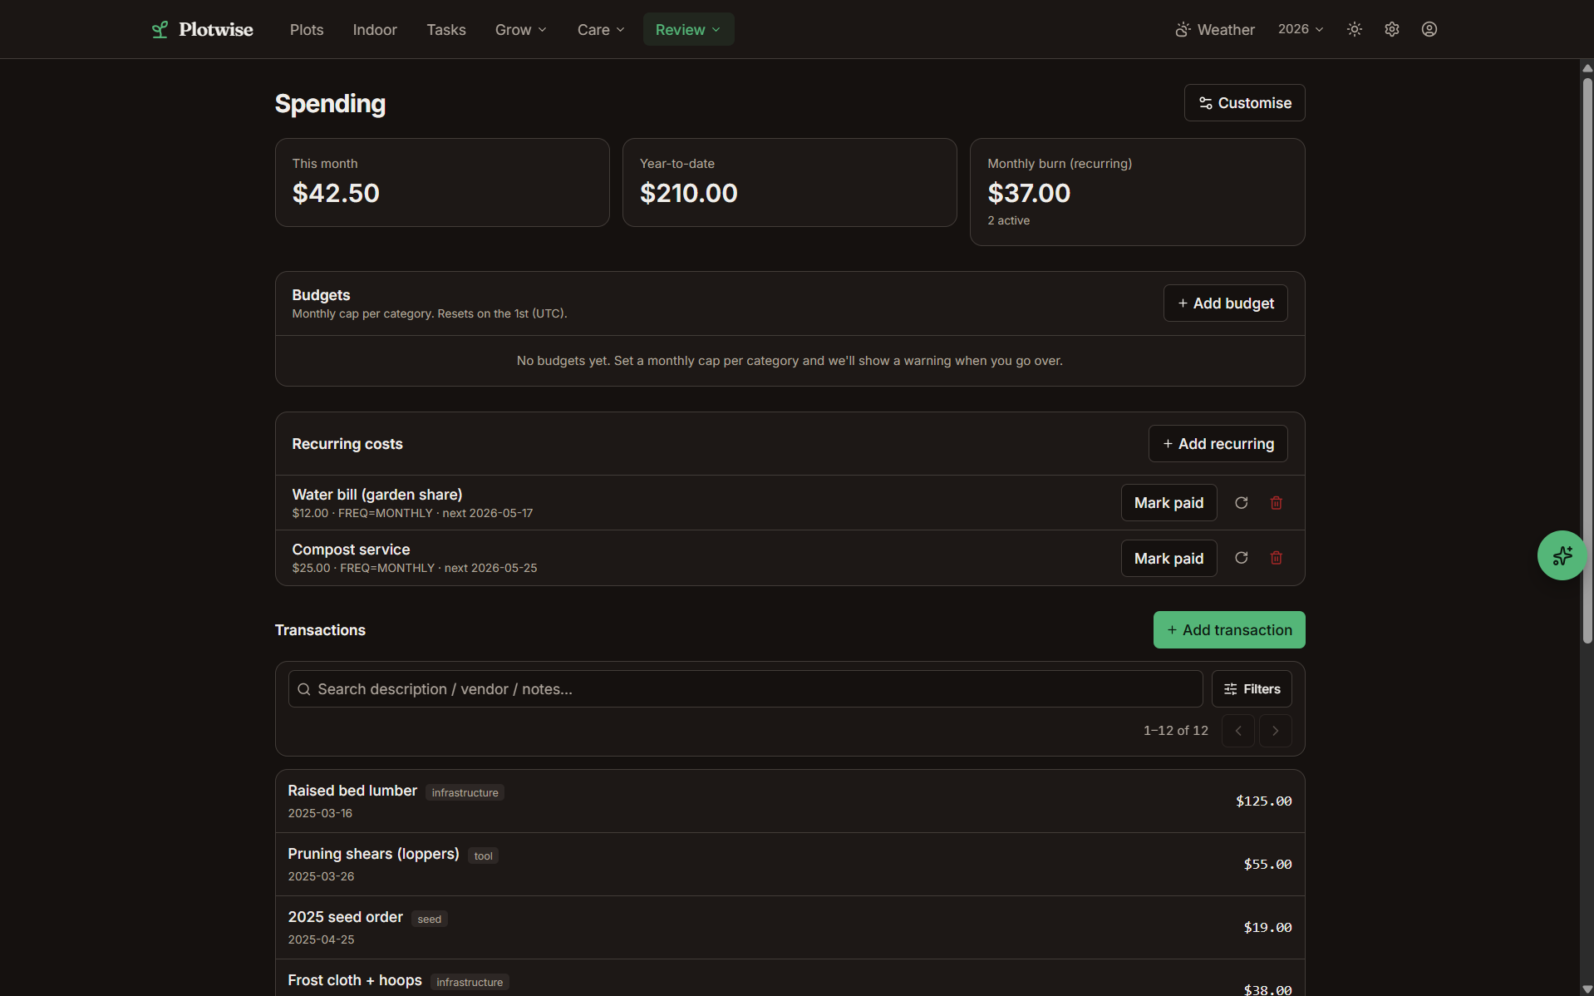
Task: Open the 2025 seed order transaction
Action: (x=790, y=928)
